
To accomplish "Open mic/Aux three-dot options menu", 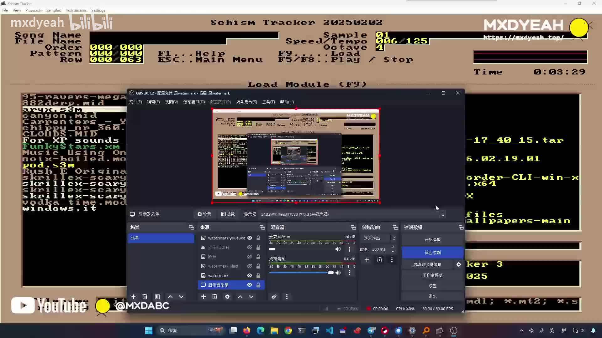I will (350, 249).
